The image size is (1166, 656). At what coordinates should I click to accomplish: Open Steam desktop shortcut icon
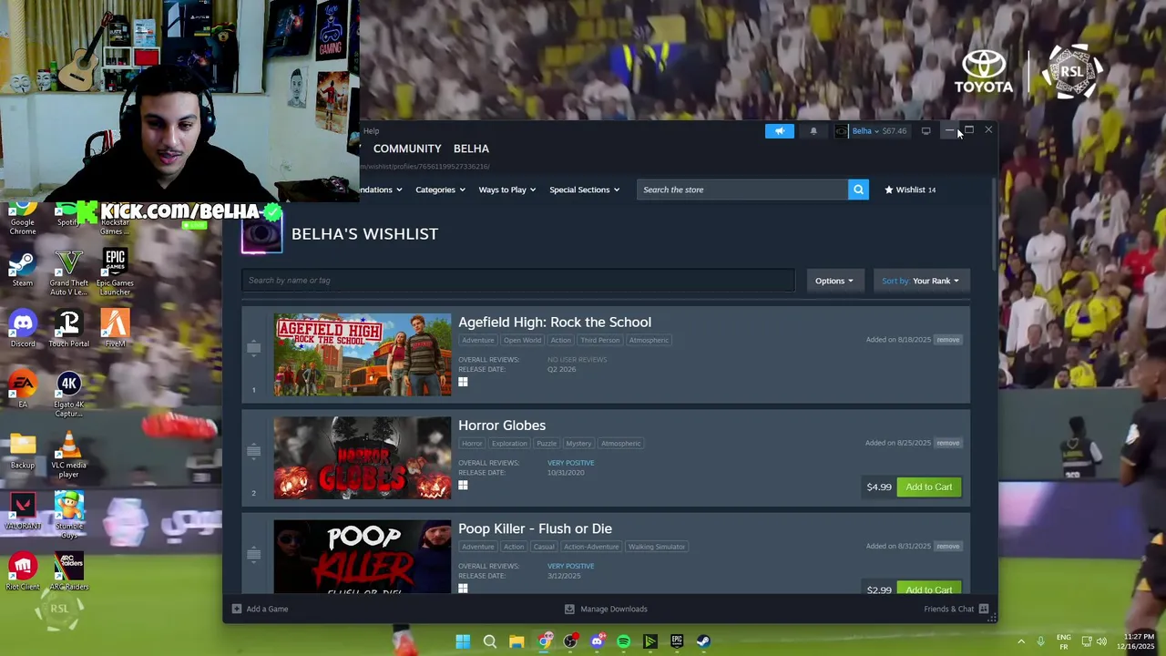coord(23,270)
